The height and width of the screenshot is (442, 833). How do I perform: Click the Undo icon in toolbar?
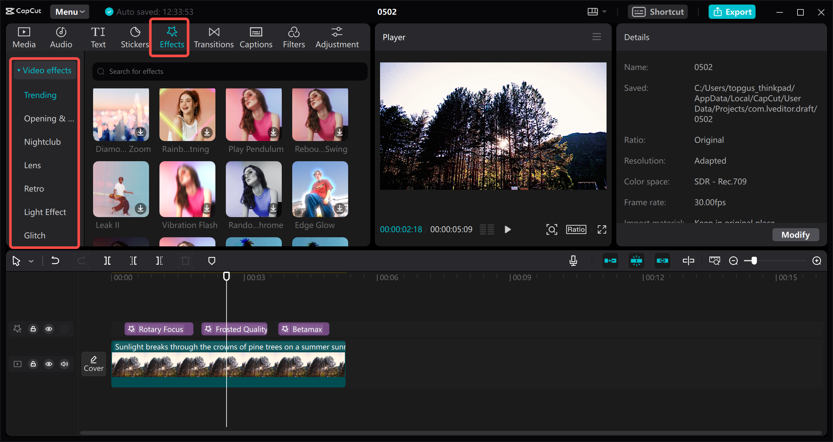click(55, 260)
